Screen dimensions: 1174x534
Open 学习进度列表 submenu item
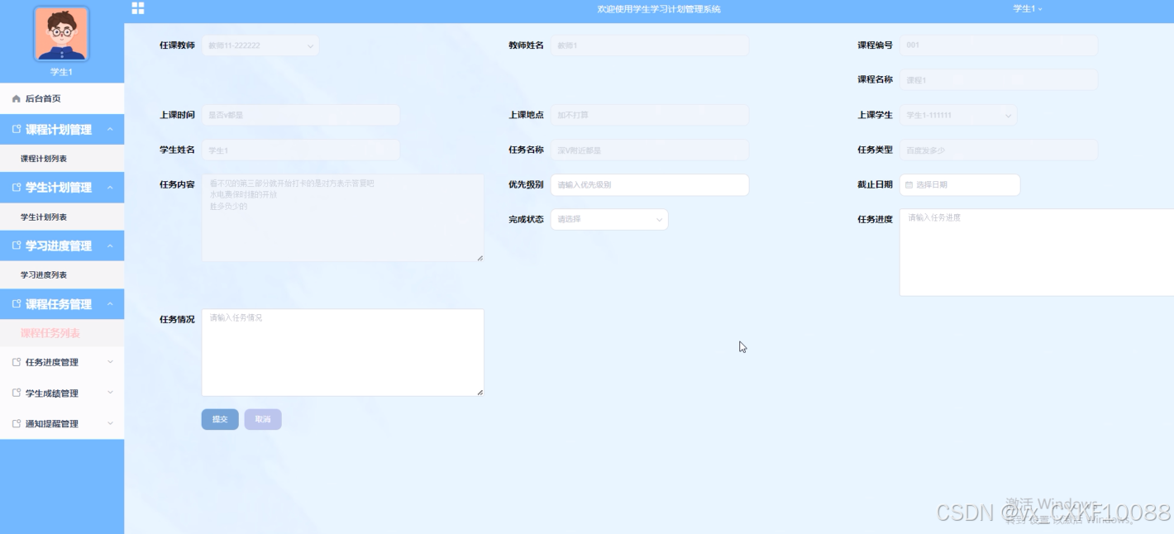pos(62,275)
